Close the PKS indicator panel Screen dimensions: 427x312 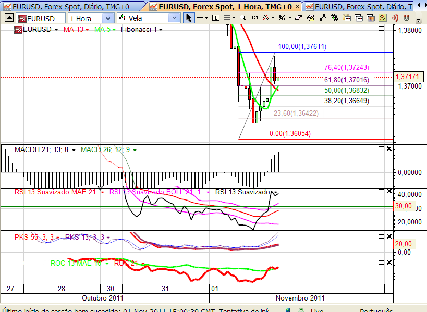point(388,236)
